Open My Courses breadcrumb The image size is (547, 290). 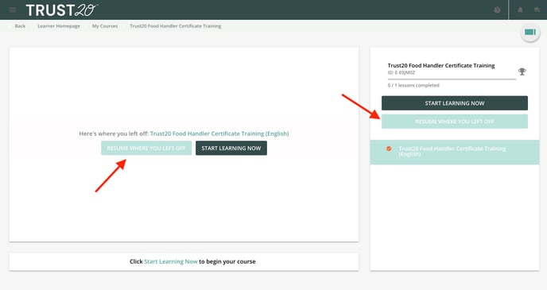pyautogui.click(x=105, y=26)
